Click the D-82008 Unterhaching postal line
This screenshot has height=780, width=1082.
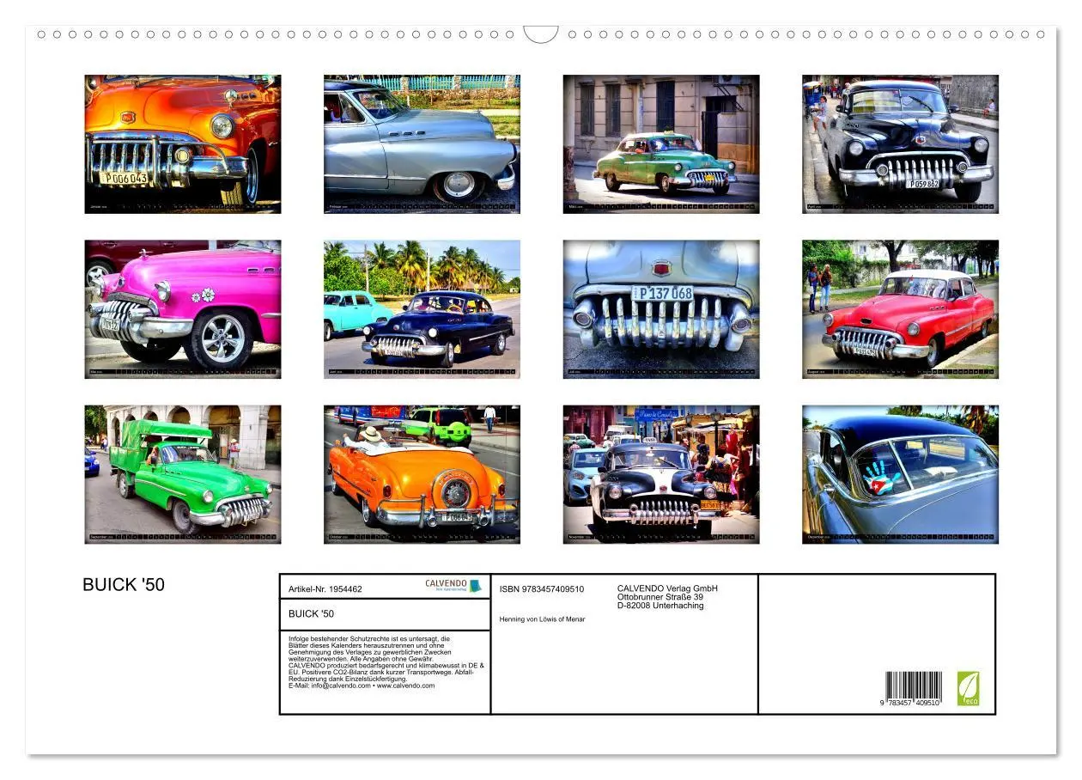pyautogui.click(x=660, y=606)
